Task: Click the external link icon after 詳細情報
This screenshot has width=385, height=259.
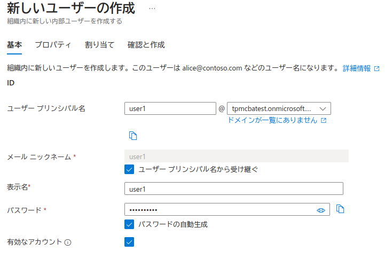Action: coord(377,69)
